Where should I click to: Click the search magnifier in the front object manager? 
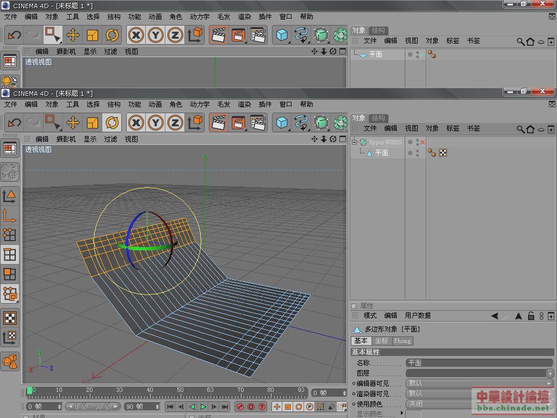521,130
